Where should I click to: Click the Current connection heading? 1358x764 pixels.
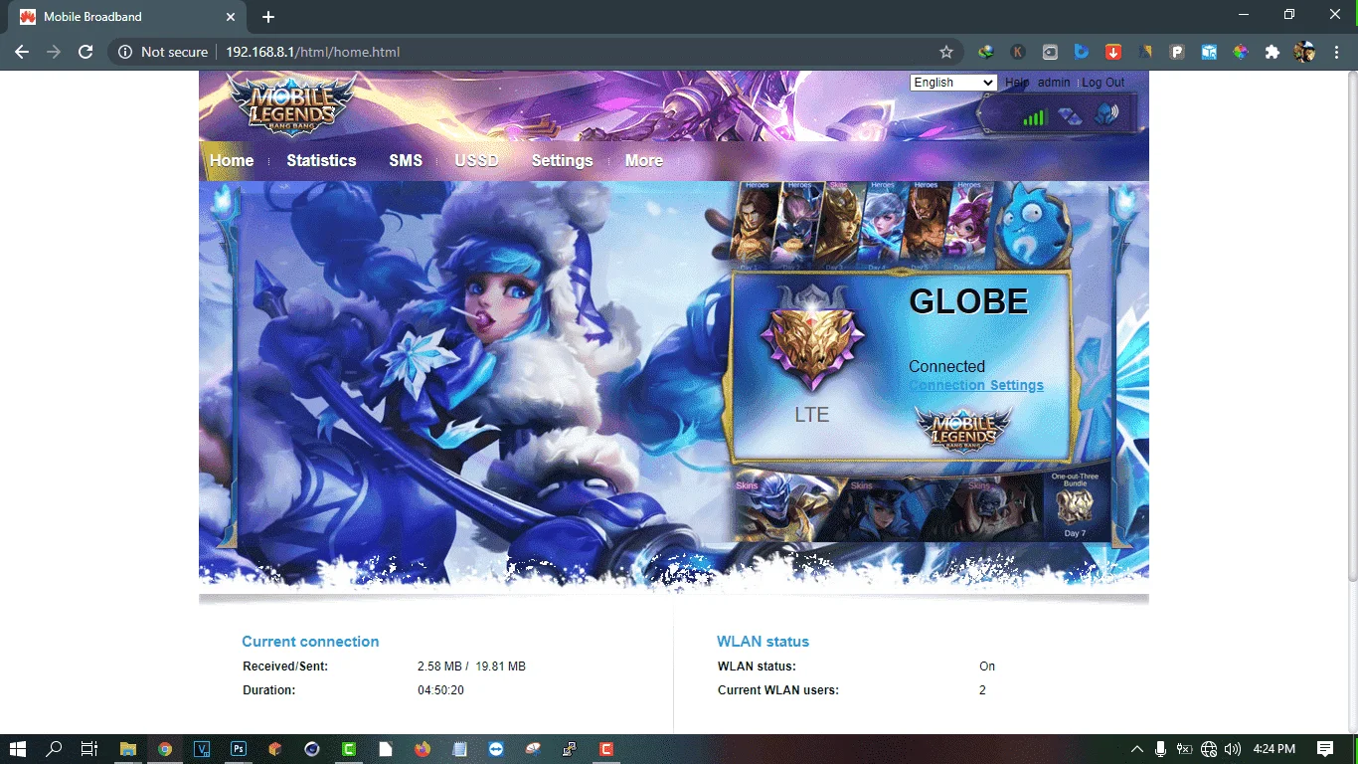pos(310,642)
